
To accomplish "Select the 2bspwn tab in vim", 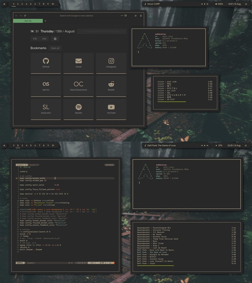I will (34, 165).
